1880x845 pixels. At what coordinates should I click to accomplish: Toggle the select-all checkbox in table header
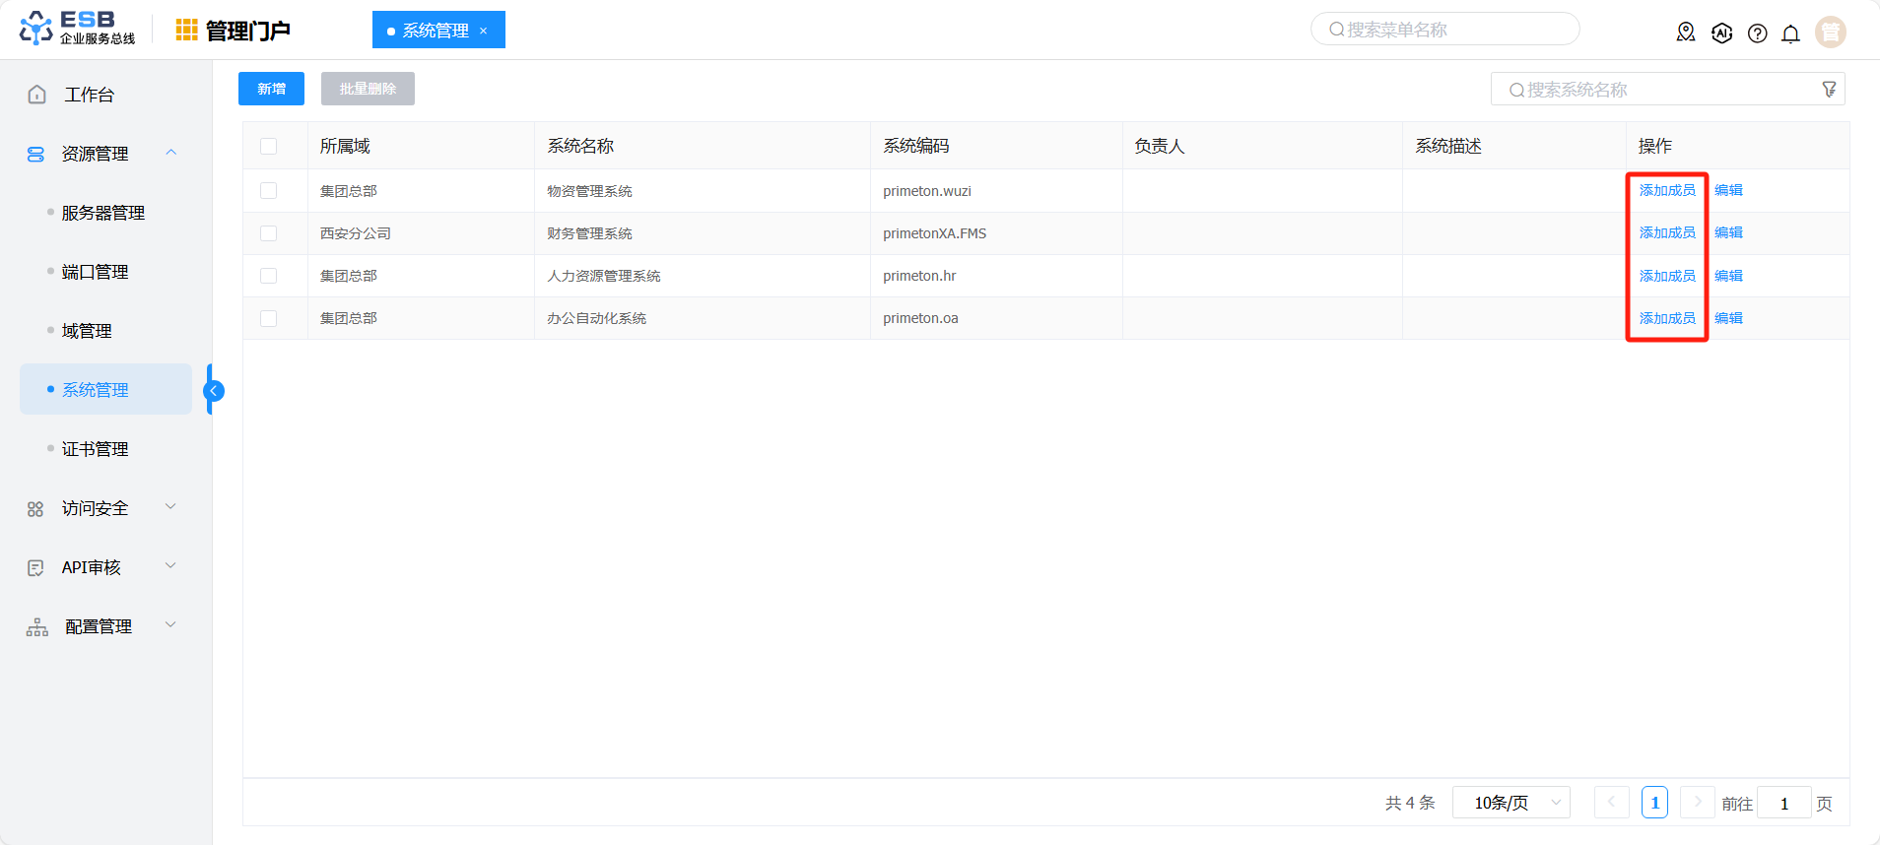(268, 146)
